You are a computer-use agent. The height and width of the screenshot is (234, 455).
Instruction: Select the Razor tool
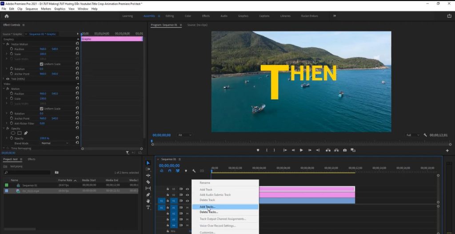[148, 182]
